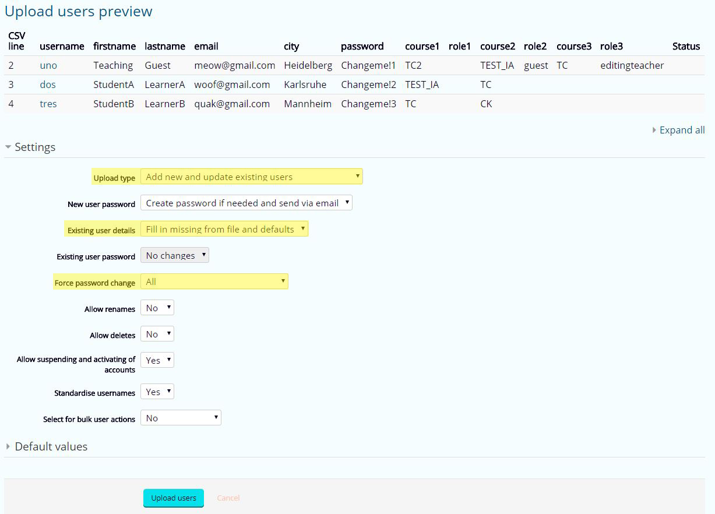Click the Upload users preview heading
The image size is (715, 514).
point(79,11)
